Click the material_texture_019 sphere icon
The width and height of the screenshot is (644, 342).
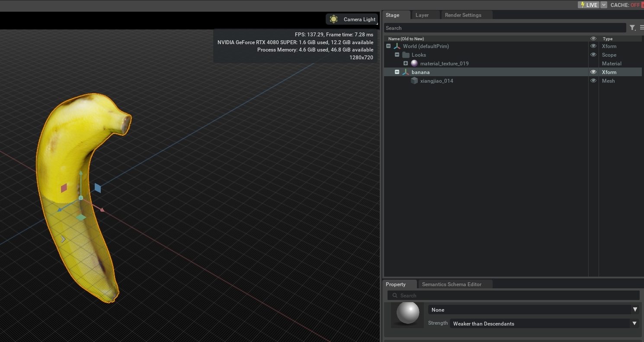(x=414, y=64)
